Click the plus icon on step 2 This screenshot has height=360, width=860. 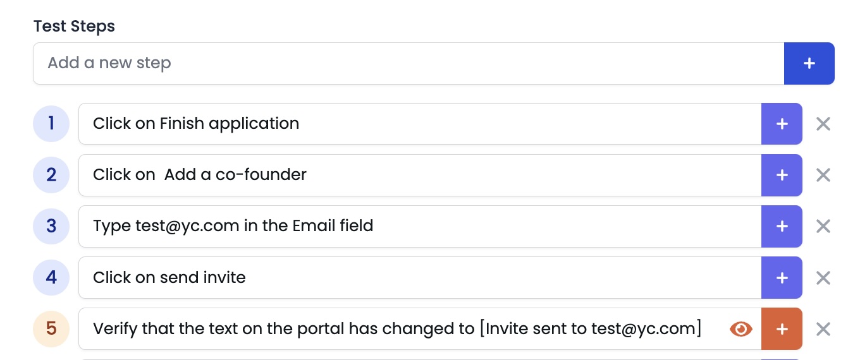pos(782,175)
